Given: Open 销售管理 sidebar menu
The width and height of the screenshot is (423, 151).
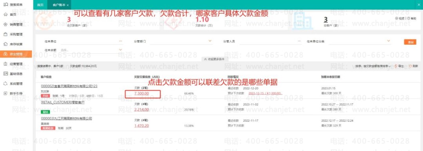Looking at the screenshot, I should (x=16, y=25).
